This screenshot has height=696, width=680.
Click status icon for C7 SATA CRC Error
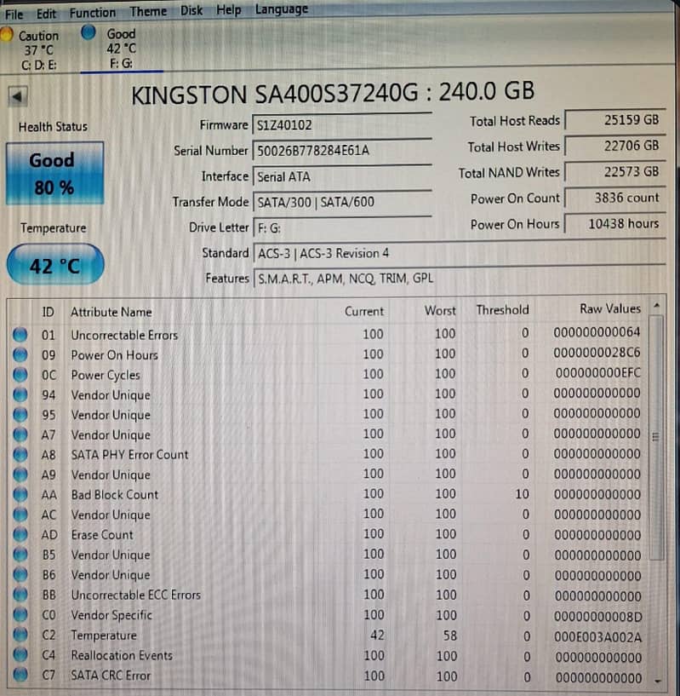tap(20, 675)
